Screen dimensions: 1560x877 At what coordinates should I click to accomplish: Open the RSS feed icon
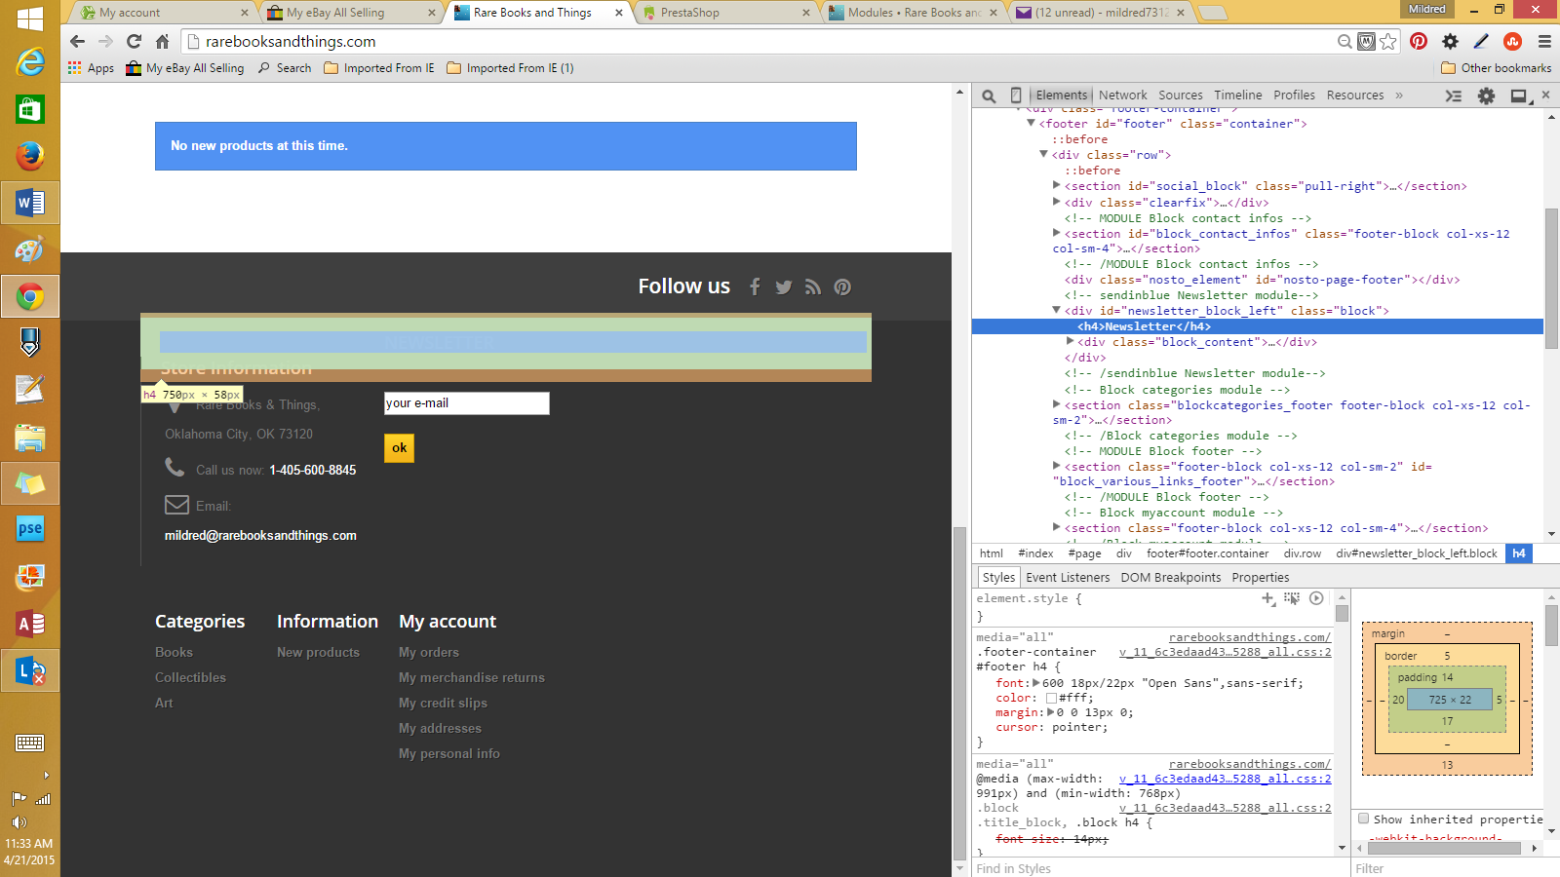[x=813, y=286]
